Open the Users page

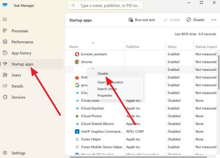(16, 75)
